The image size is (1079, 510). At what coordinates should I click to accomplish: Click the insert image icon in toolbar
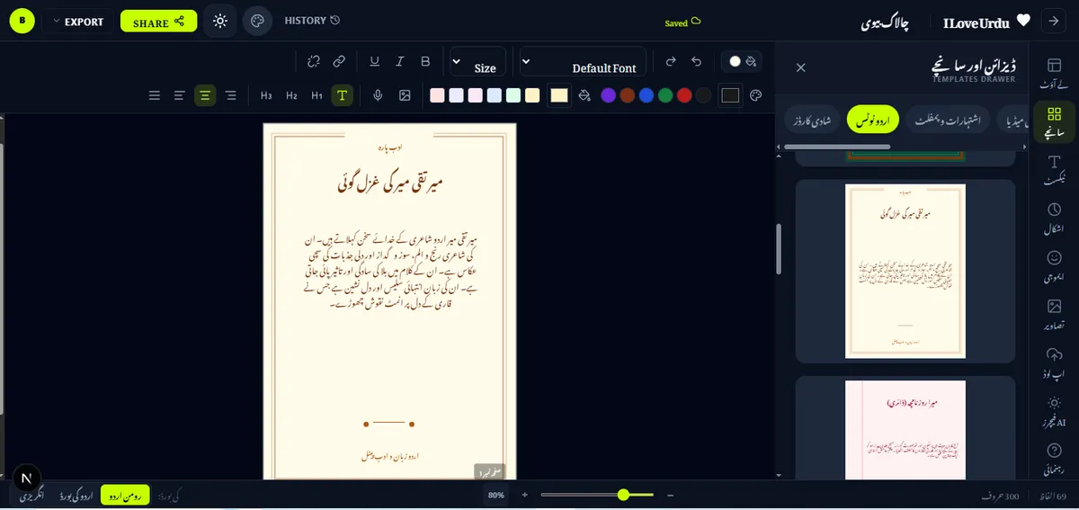[405, 95]
